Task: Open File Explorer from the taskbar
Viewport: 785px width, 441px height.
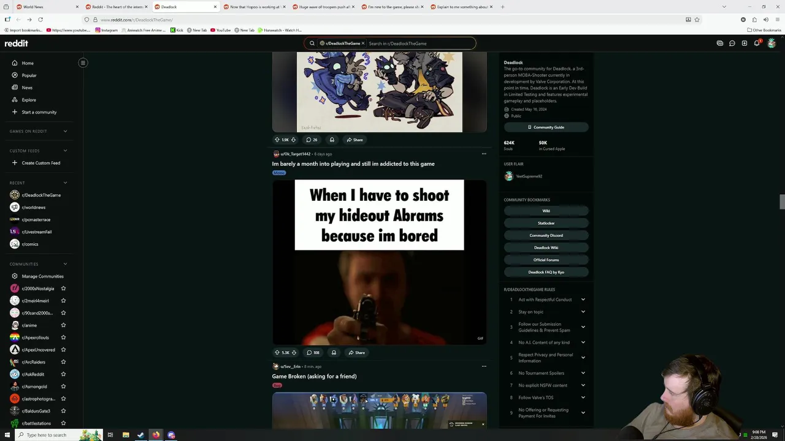Action: click(126, 435)
